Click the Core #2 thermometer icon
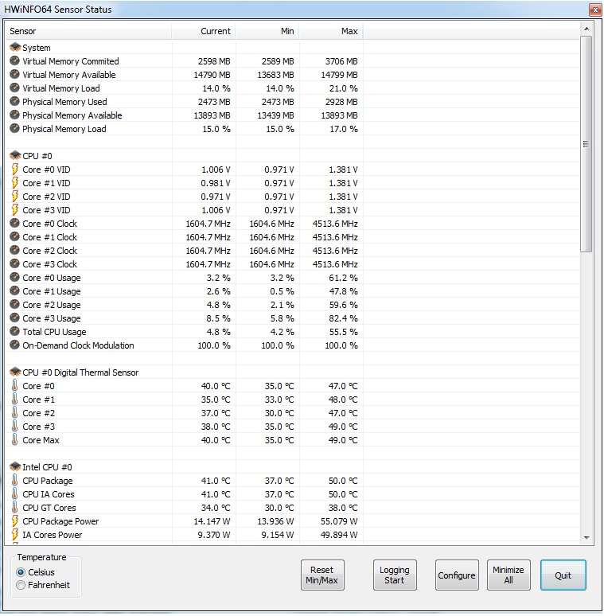Image resolution: width=604 pixels, height=616 pixels. click(x=14, y=413)
